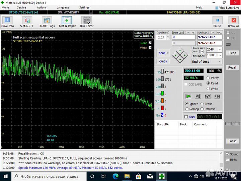Open the timeout ms dropdown
241x181 pixels.
220,55
